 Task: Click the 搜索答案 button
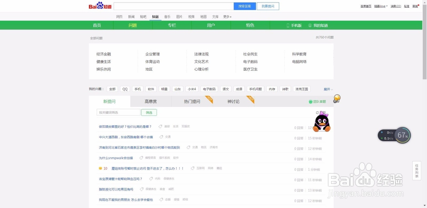(x=245, y=6)
